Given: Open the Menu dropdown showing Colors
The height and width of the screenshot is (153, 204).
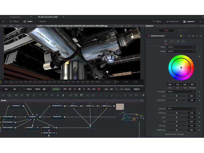Looking at the screenshot, I should 181,47.
